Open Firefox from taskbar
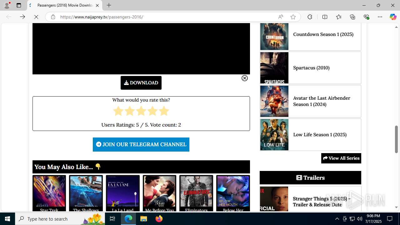 [x=159, y=219]
